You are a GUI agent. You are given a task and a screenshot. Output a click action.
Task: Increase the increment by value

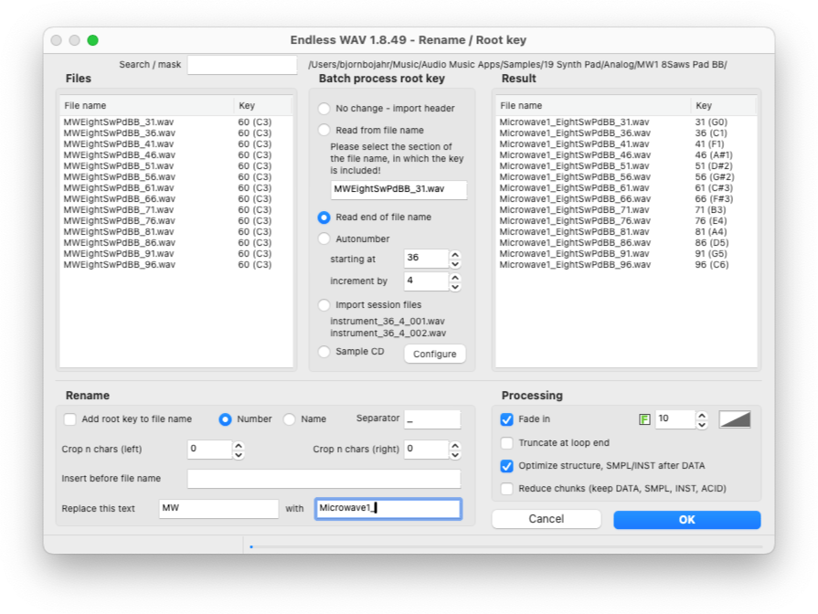point(455,277)
